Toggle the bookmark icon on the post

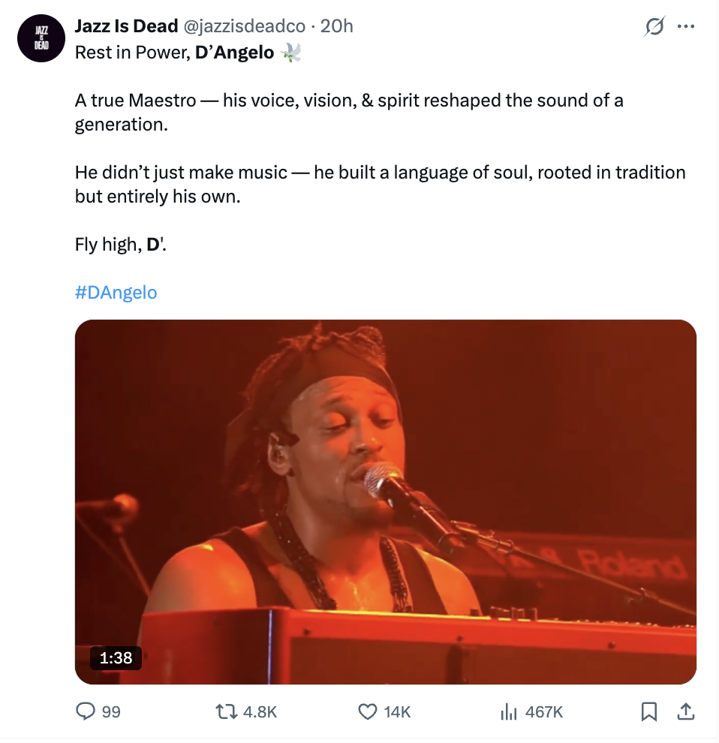pyautogui.click(x=650, y=711)
